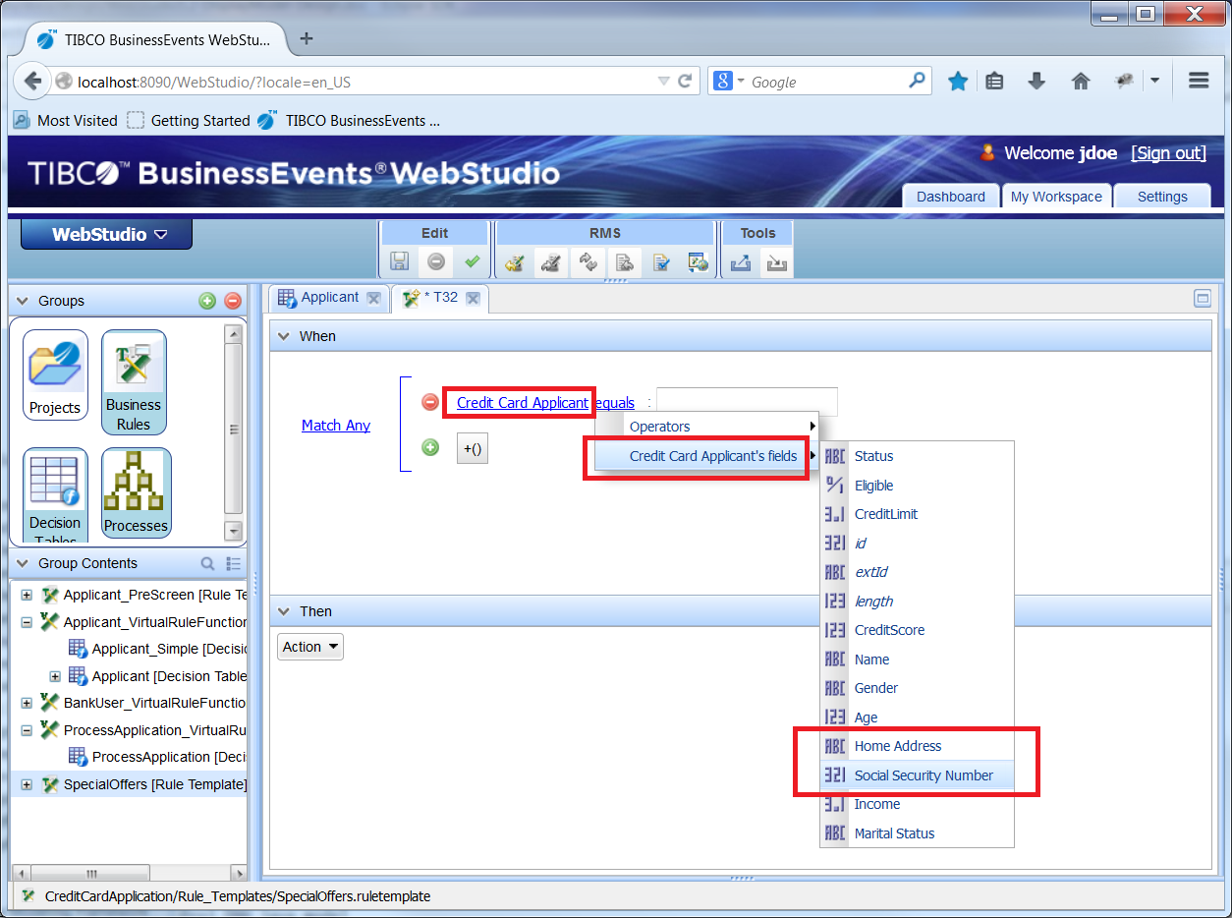1232x918 pixels.
Task: Expand the BankUser_VirtualRuleFunction node
Action: pos(27,703)
